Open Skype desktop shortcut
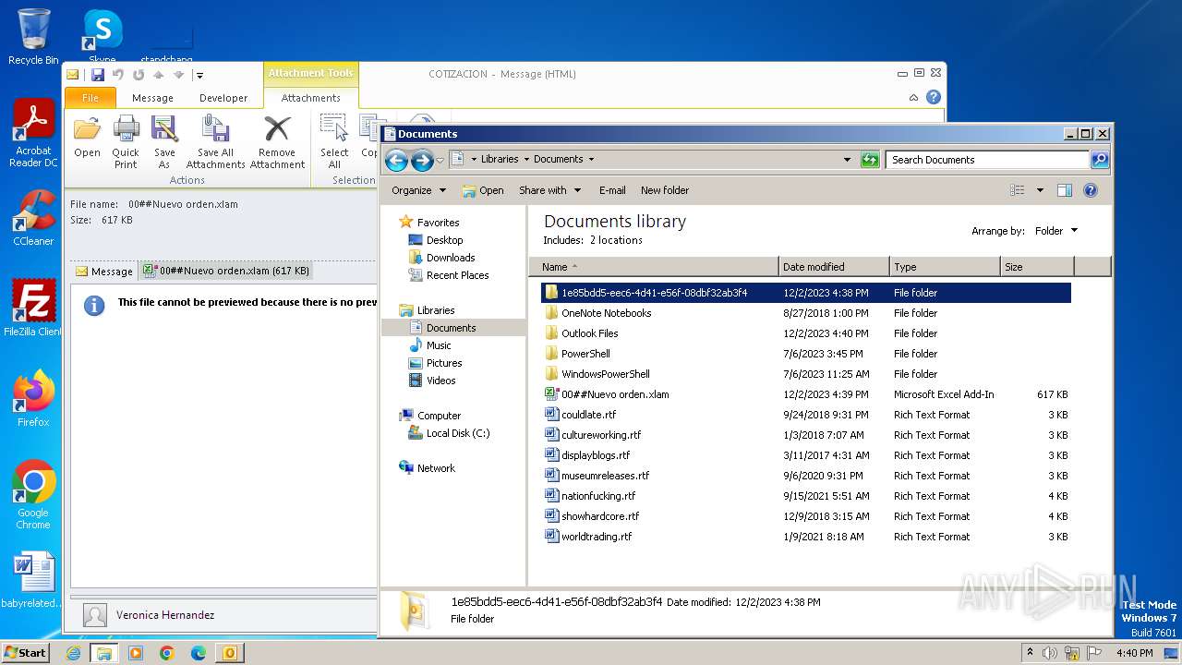The width and height of the screenshot is (1182, 665). (103, 37)
